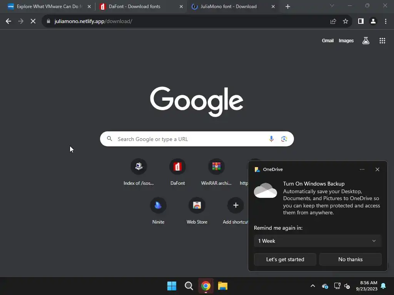Click the muted volume tray icon
Viewport: 394px width, 295px height.
347,286
